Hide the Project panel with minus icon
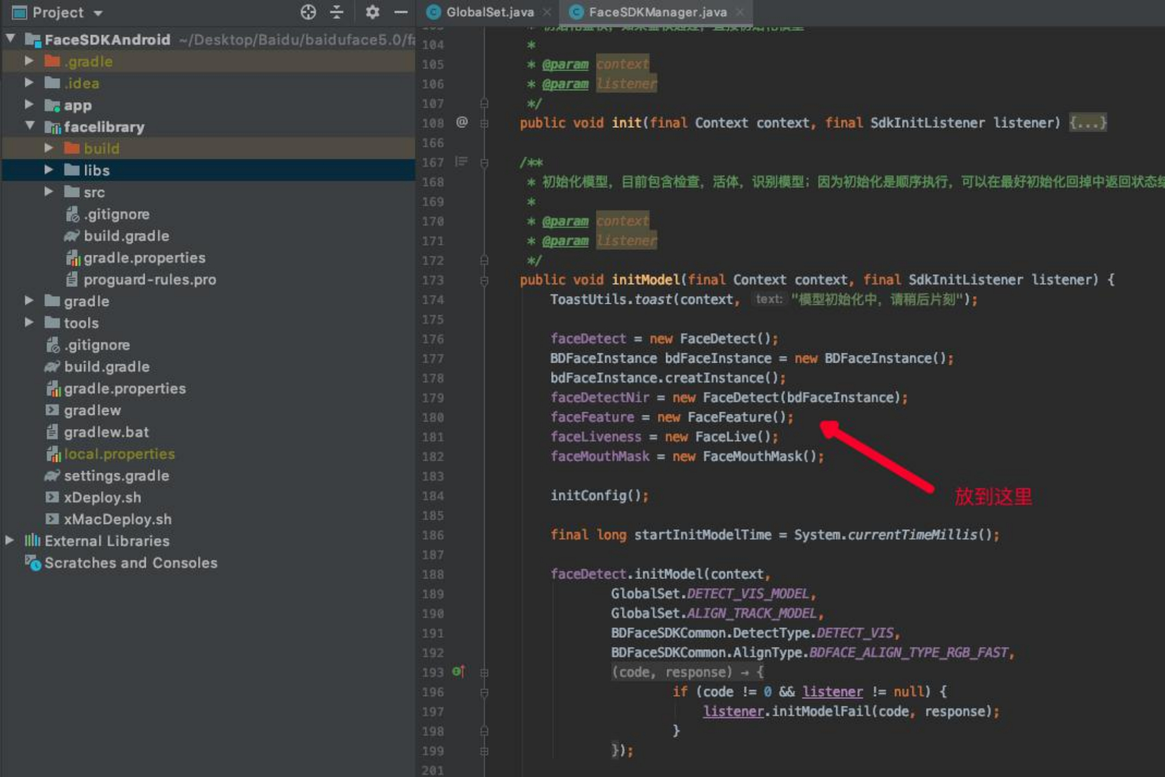The image size is (1165, 777). 401,12
